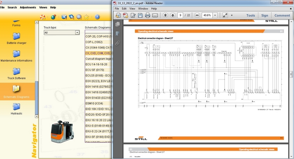Open the Truck type dropdown
The width and height of the screenshot is (294, 159).
click(x=77, y=32)
